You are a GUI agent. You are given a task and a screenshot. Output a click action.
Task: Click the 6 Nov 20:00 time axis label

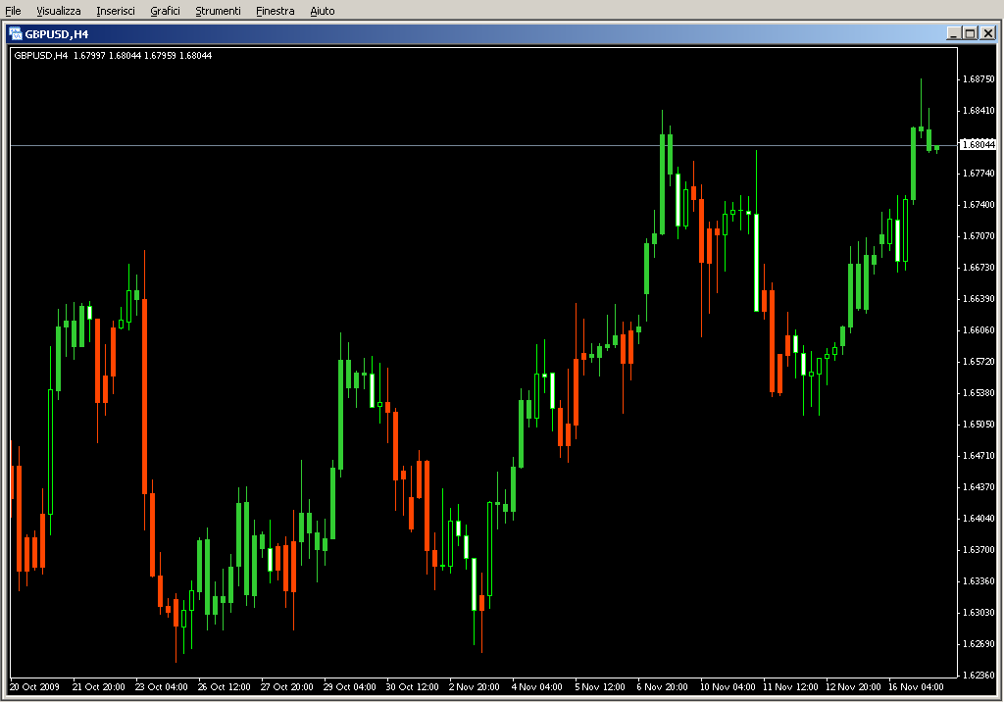[662, 687]
